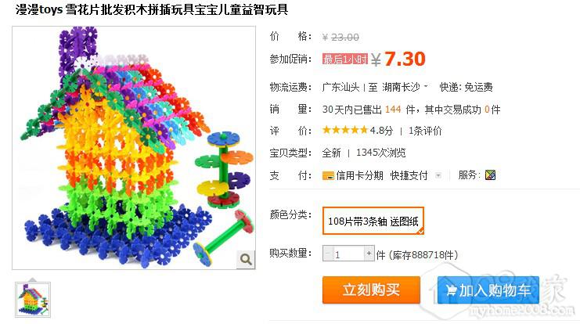Click the 加入购物车 add to cart button
This screenshot has width=580, height=324.
tap(488, 290)
